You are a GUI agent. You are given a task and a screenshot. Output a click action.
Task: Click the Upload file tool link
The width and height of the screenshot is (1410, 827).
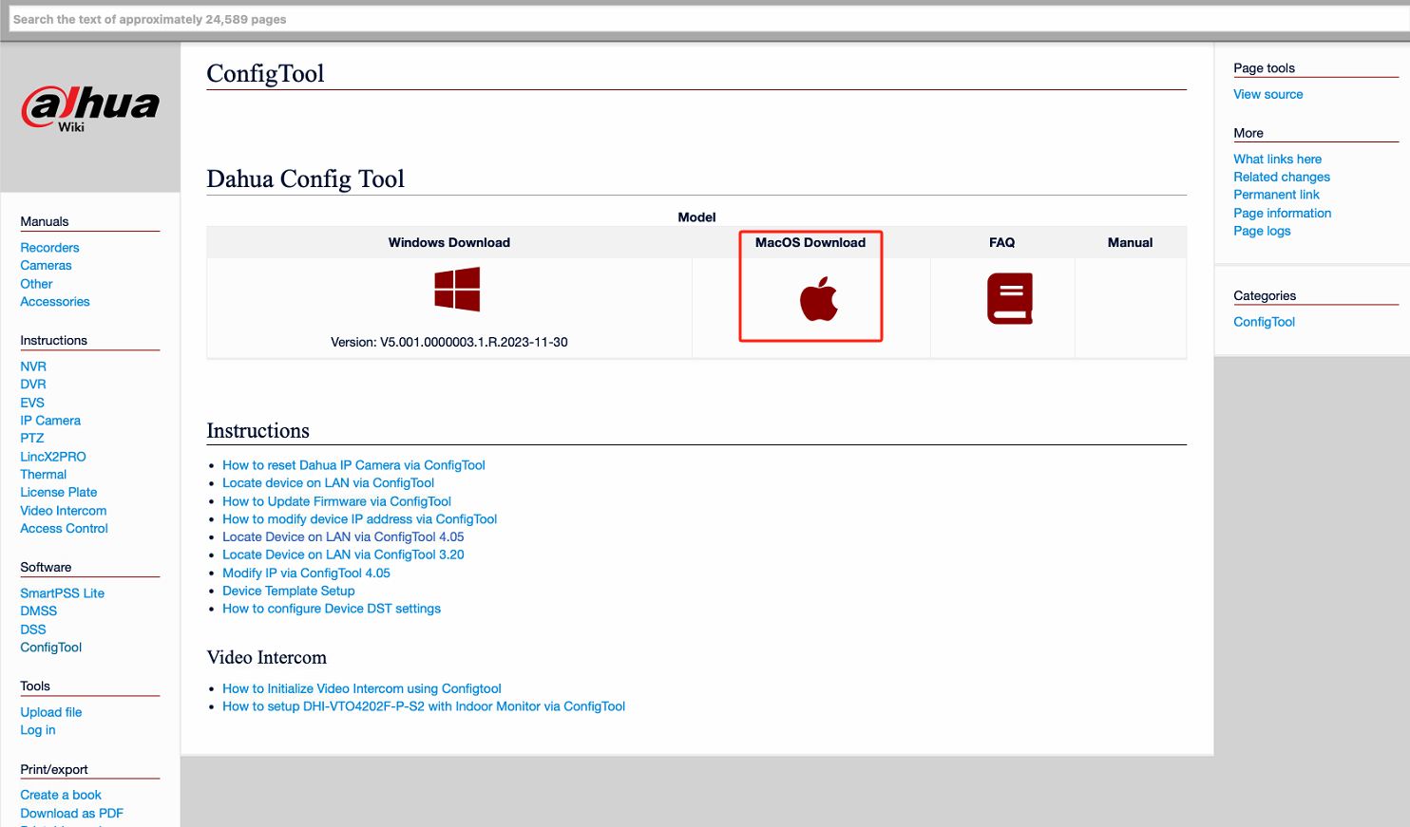pyautogui.click(x=51, y=712)
